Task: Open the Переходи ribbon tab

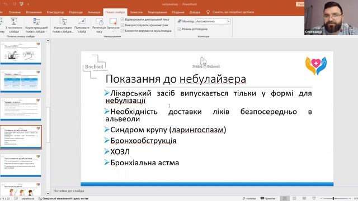Action: pos(76,12)
